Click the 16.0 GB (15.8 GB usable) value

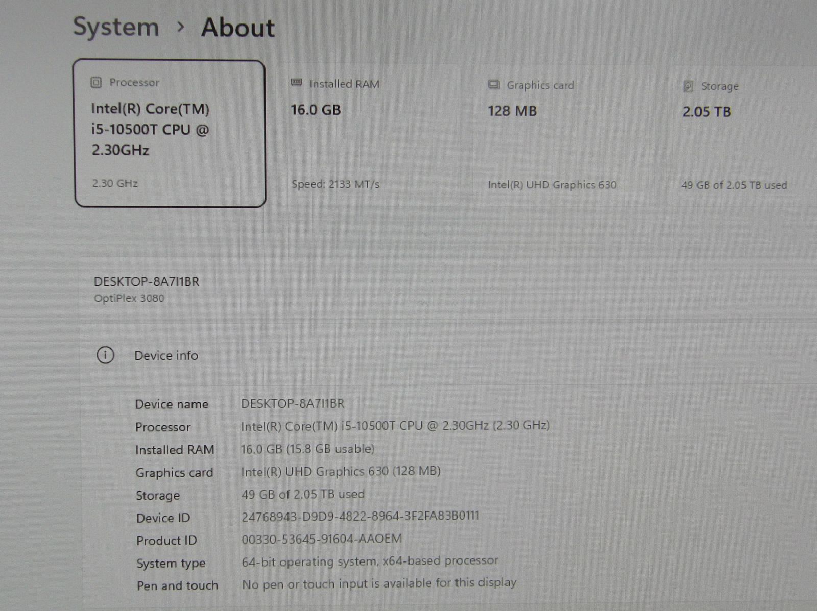point(308,449)
